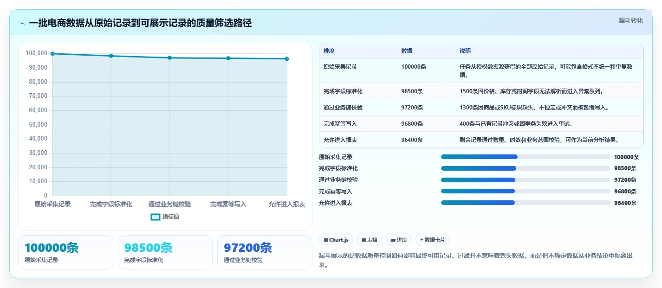Click the 数据 column header
Viewport: 662px width, 288px height.
click(x=407, y=51)
